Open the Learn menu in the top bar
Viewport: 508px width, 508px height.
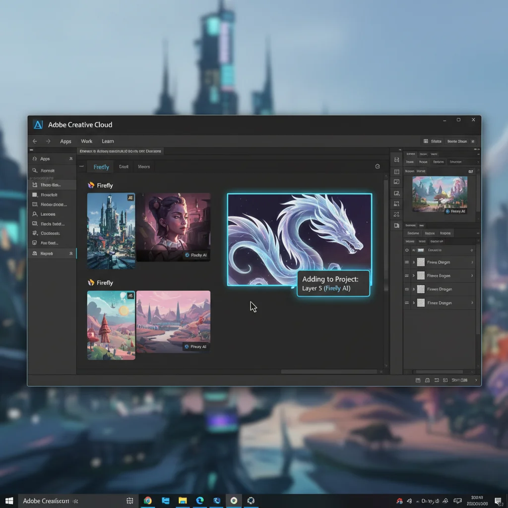(108, 141)
